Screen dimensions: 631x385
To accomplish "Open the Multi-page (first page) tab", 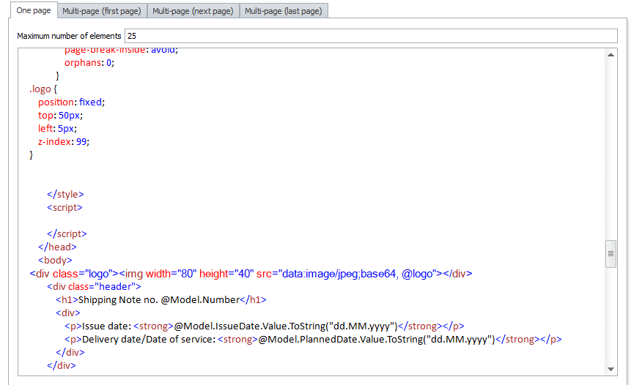I will [102, 11].
